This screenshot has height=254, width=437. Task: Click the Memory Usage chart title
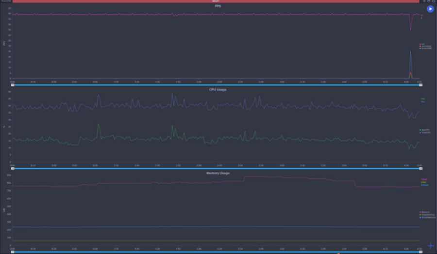[x=218, y=173]
